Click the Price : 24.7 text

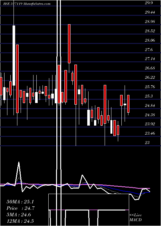(x=21, y=208)
